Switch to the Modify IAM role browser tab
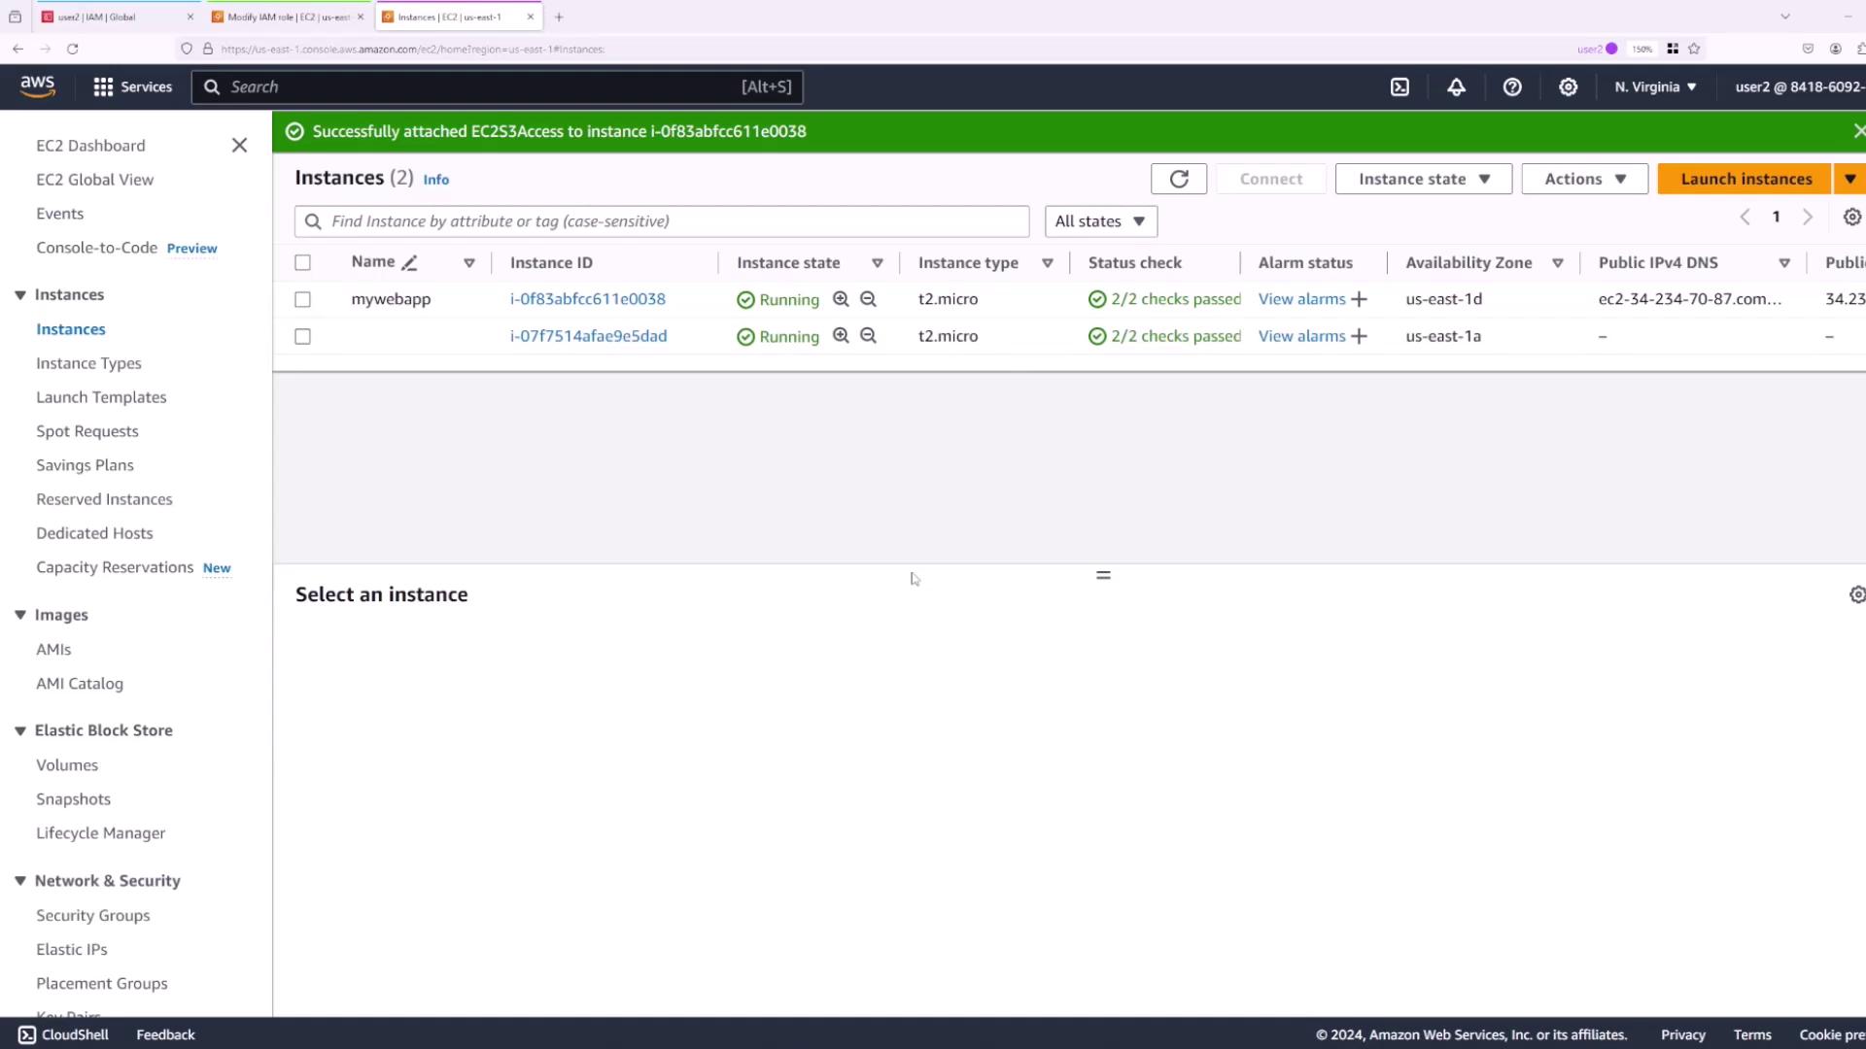This screenshot has width=1866, height=1049. click(287, 17)
